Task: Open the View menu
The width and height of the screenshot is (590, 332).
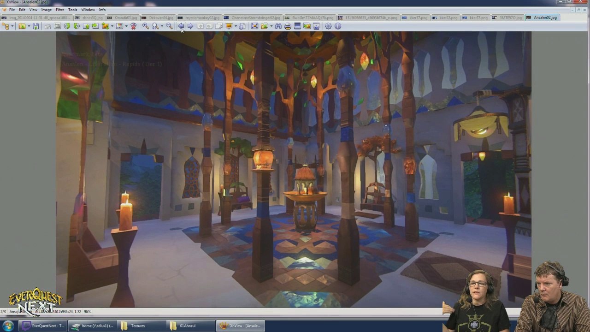Action: pos(33,10)
